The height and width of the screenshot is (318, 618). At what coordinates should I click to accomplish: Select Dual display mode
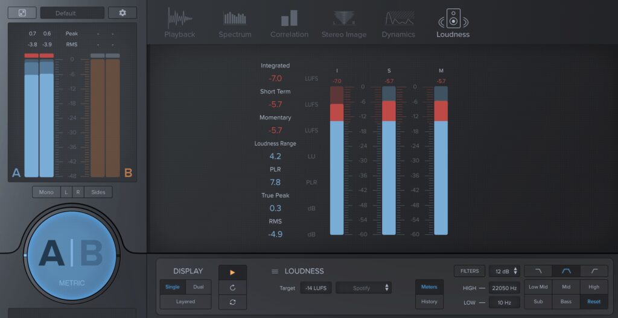(198, 287)
